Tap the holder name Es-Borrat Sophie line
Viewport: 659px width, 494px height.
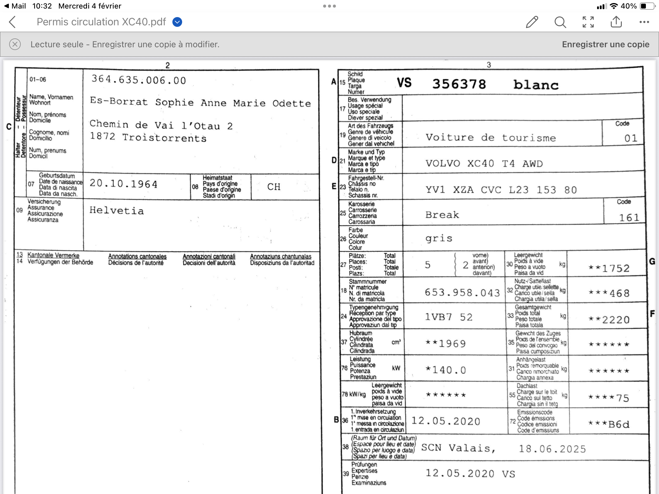click(x=200, y=102)
